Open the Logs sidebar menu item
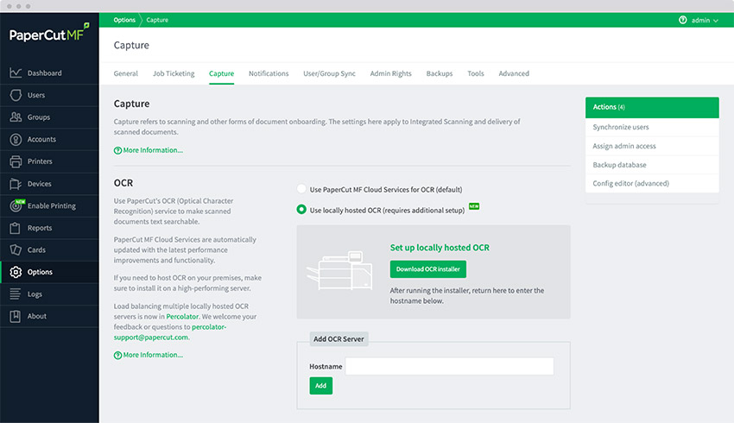 49,294
